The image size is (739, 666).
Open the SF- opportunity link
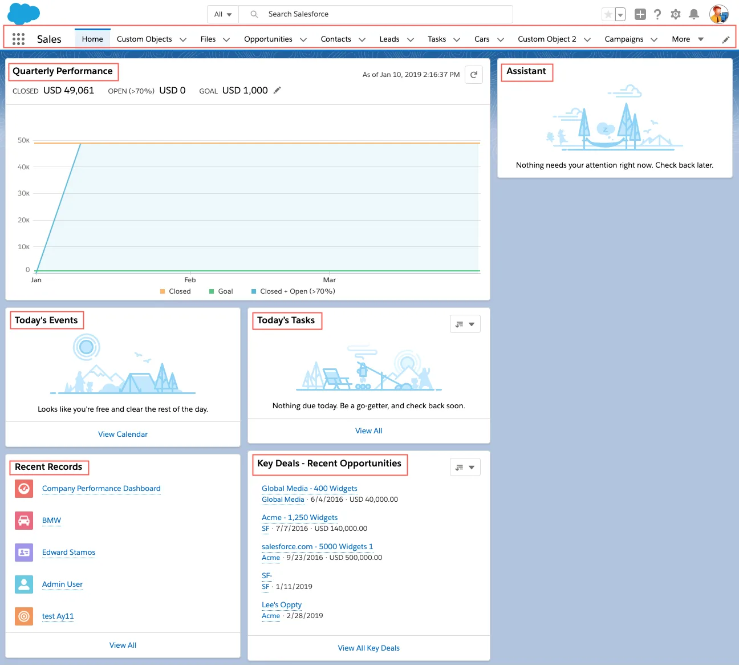pos(267,576)
